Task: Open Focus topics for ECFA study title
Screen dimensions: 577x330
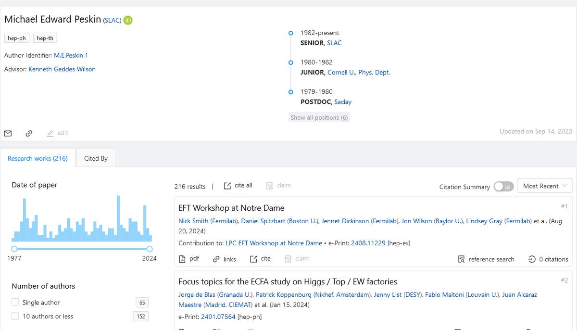Action: pyautogui.click(x=288, y=281)
